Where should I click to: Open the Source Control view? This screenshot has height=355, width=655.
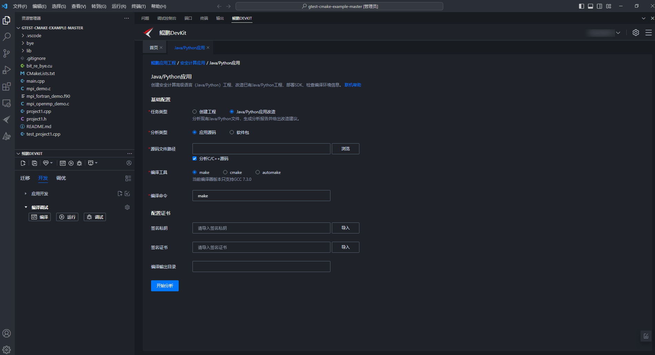coord(7,53)
